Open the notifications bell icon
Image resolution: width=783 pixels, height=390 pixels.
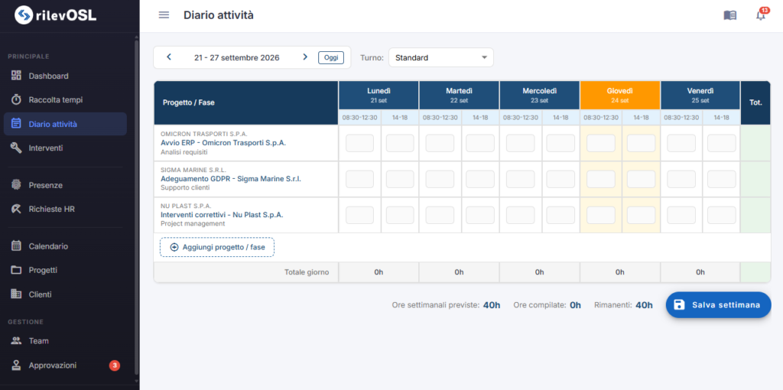[761, 15]
